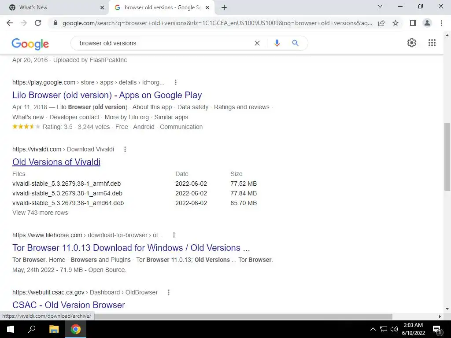Viewport: 451px width, 338px height.
Task: Click vivaldi-stable_5.3.2679.38-1_armhf.deb file row
Action: pyautogui.click(x=135, y=184)
